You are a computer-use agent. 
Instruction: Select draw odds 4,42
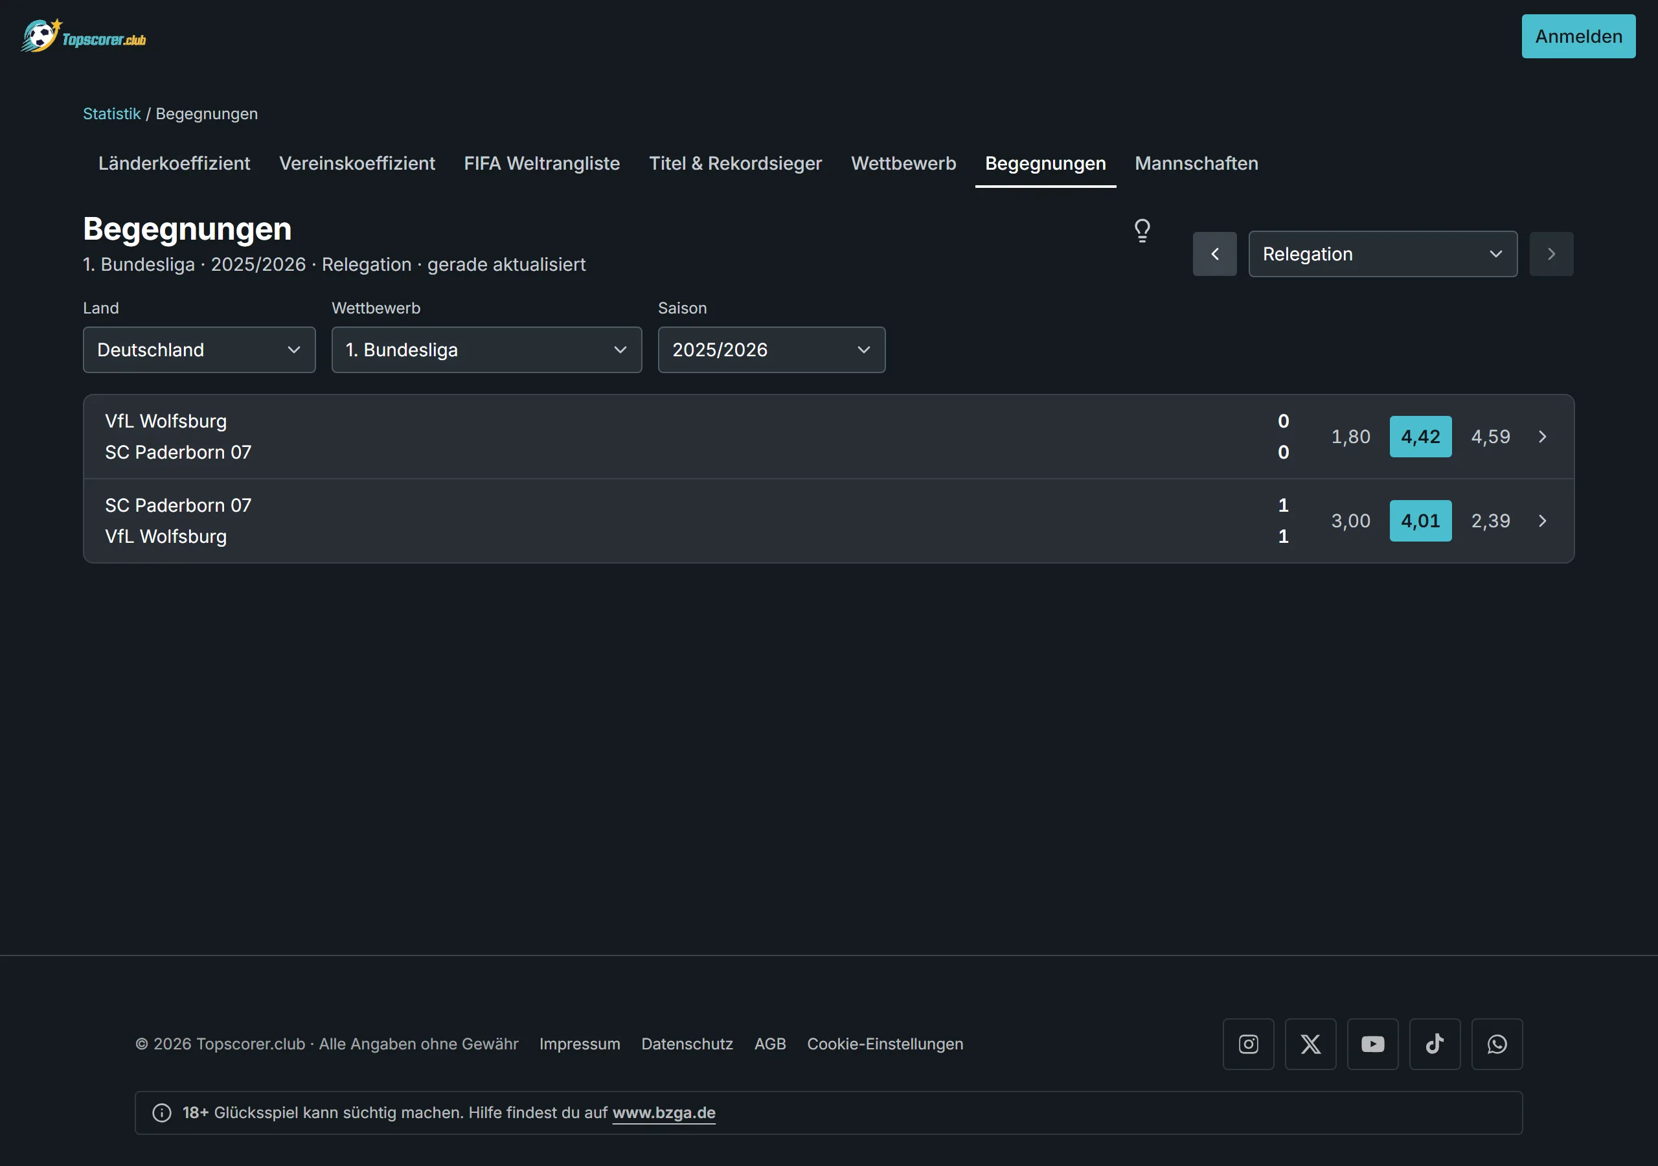[x=1420, y=437]
